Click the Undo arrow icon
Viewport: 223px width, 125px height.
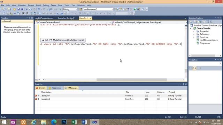pyautogui.click(x=39, y=9)
